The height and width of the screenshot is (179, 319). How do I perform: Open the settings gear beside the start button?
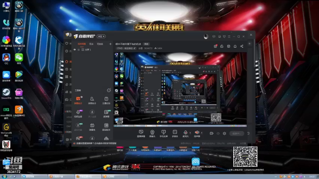tap(224, 133)
